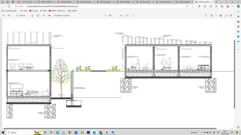Viewport: 241px width, 135px height.
Task: Open the YouTube bookmark
Action: 33,11
